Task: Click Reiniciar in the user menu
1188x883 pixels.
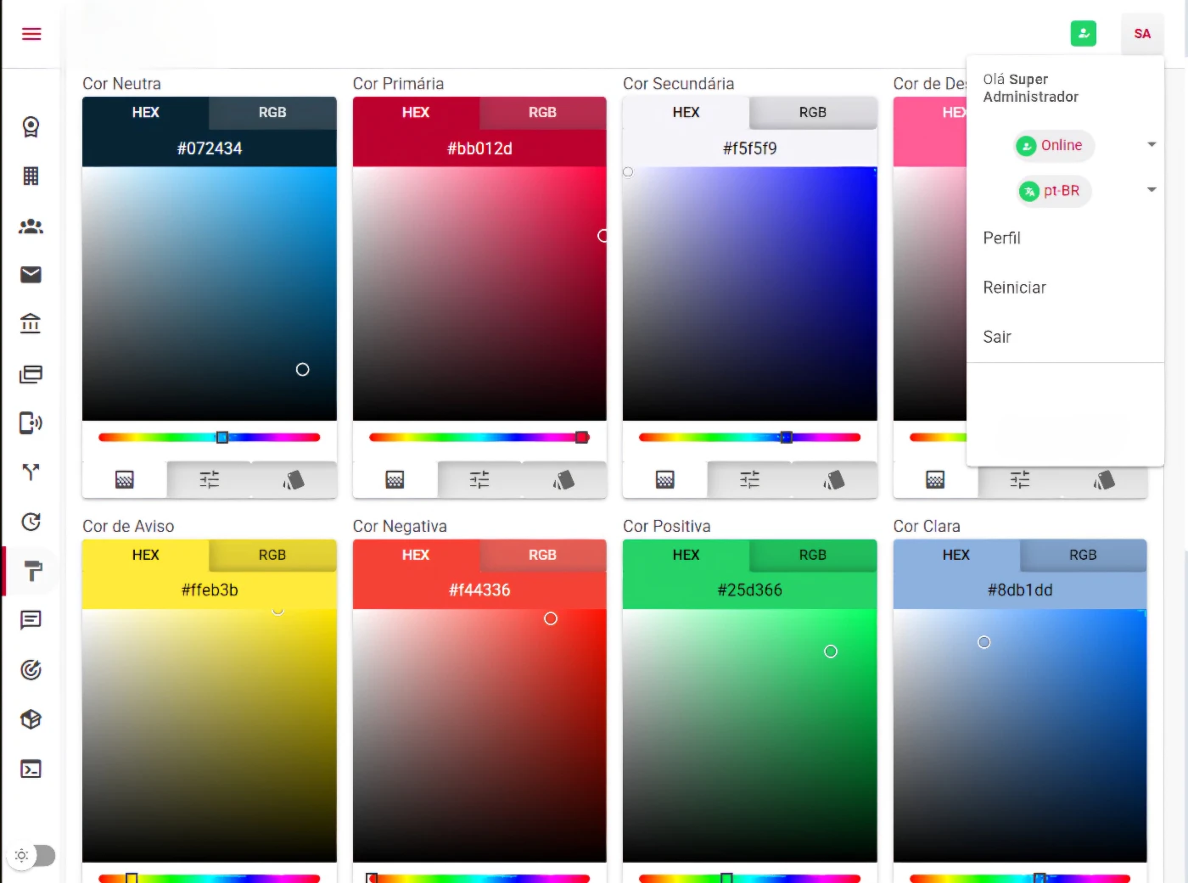Action: point(1014,288)
